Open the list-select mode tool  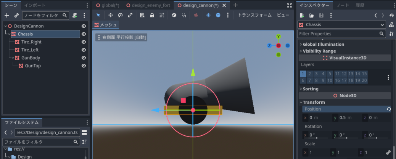pos(142,15)
